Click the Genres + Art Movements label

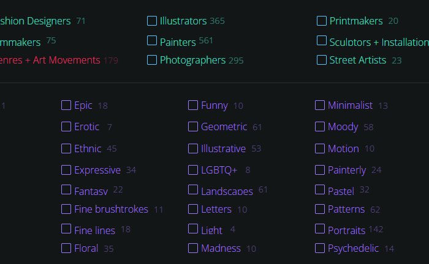click(50, 60)
